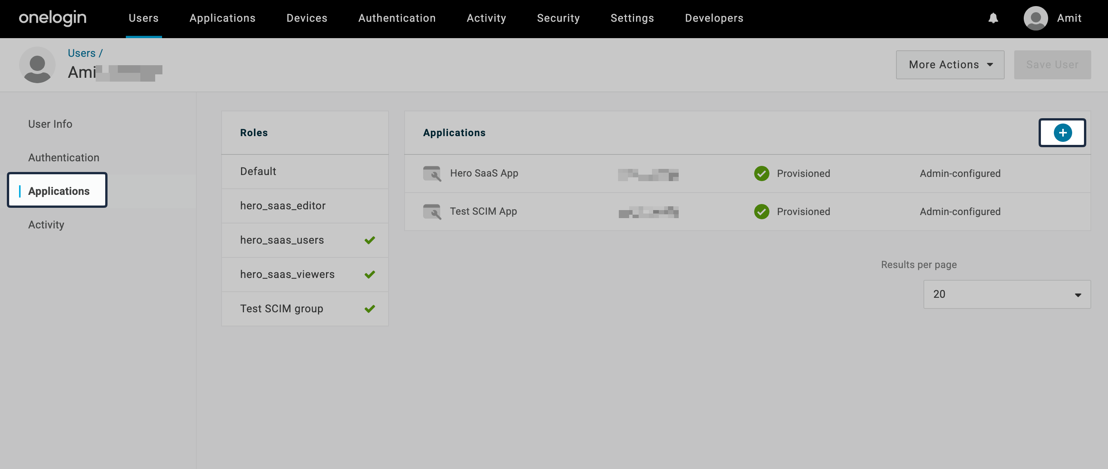
Task: Toggle the checkmark on hero_saas_users role
Action: click(x=369, y=240)
